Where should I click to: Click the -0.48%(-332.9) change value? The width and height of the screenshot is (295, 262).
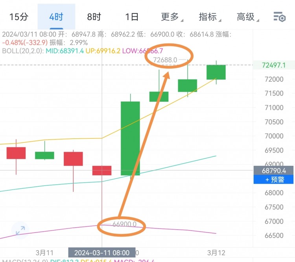[x=25, y=43]
